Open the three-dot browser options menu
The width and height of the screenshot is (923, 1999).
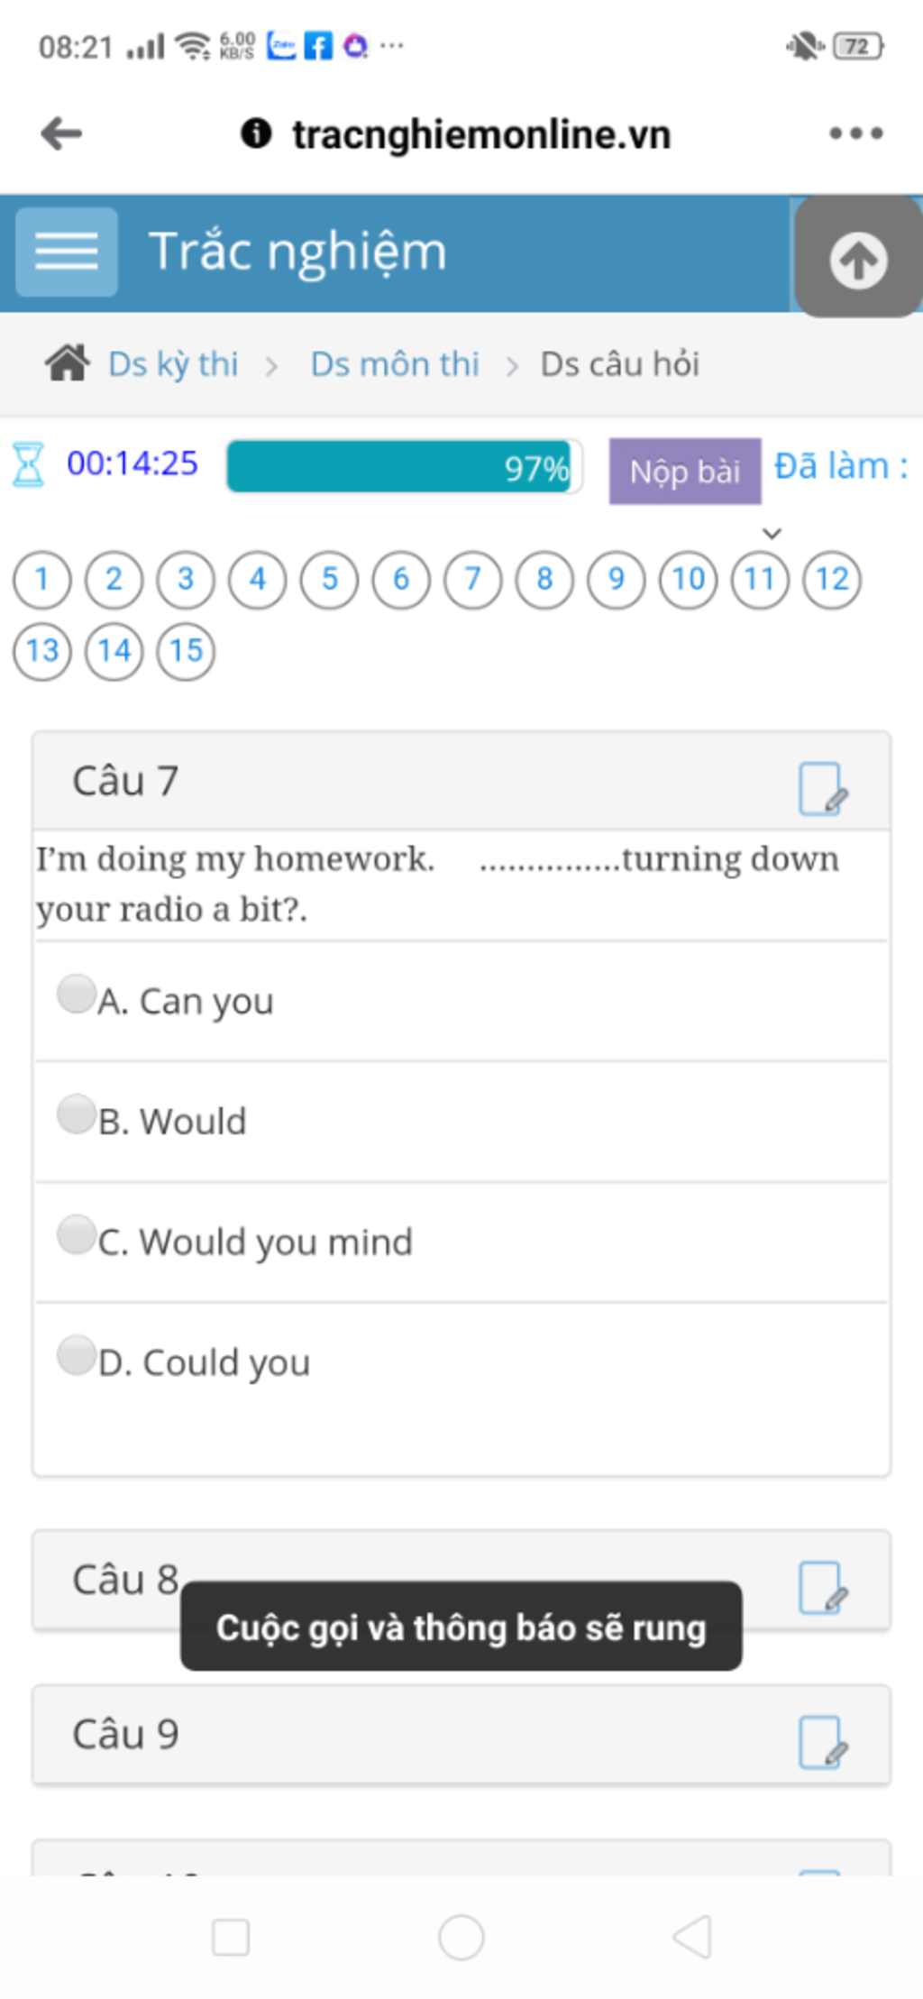point(856,133)
